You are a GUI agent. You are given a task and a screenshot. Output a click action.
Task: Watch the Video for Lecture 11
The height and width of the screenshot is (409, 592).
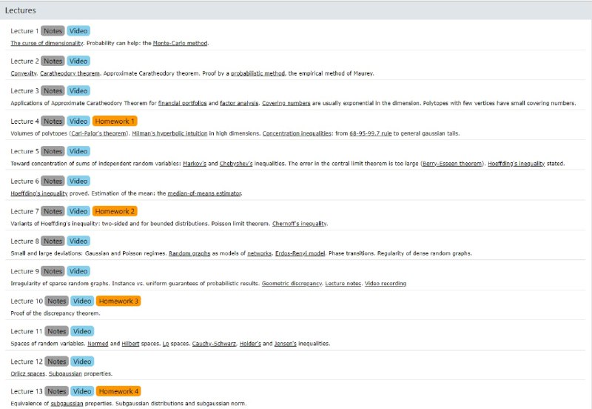click(82, 331)
